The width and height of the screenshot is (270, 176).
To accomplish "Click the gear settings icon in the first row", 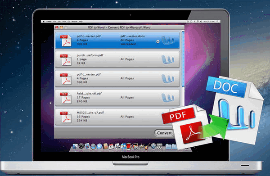I will tap(158, 41).
